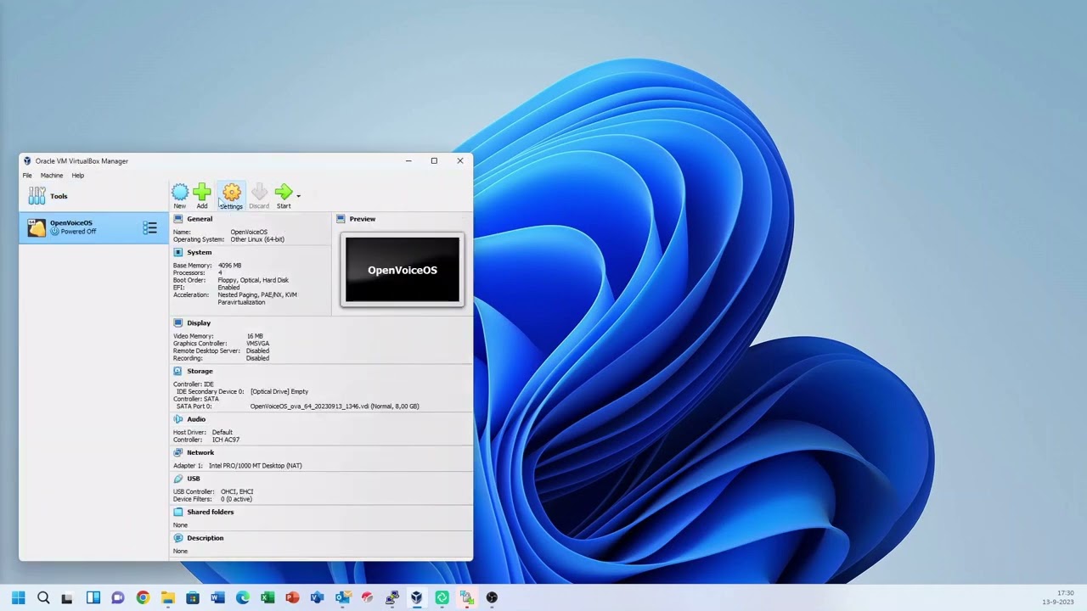Viewport: 1087px width, 611px height.
Task: Click the USB plug icon
Action: [x=178, y=479]
